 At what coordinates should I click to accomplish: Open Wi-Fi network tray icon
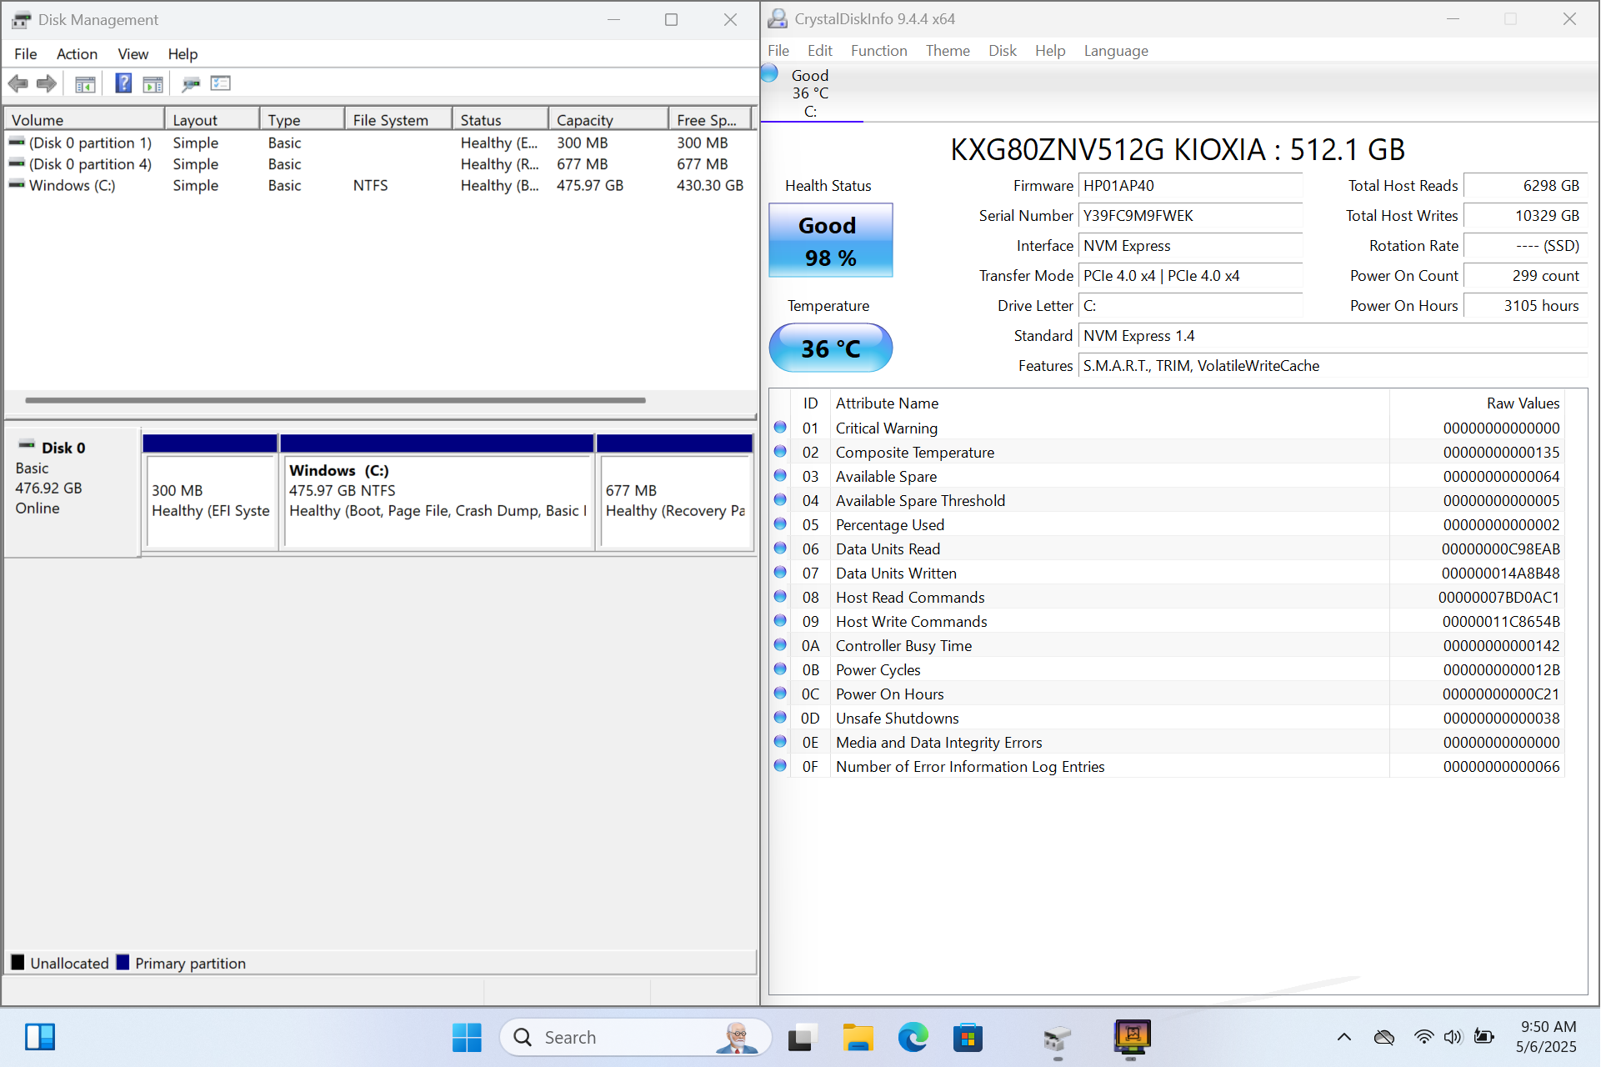pyautogui.click(x=1423, y=1037)
